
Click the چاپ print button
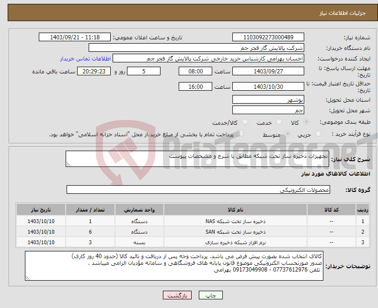210,295
